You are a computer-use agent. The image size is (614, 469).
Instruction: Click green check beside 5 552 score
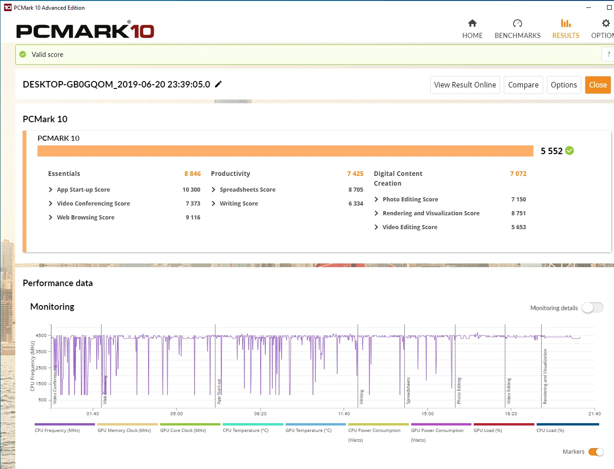[570, 150]
